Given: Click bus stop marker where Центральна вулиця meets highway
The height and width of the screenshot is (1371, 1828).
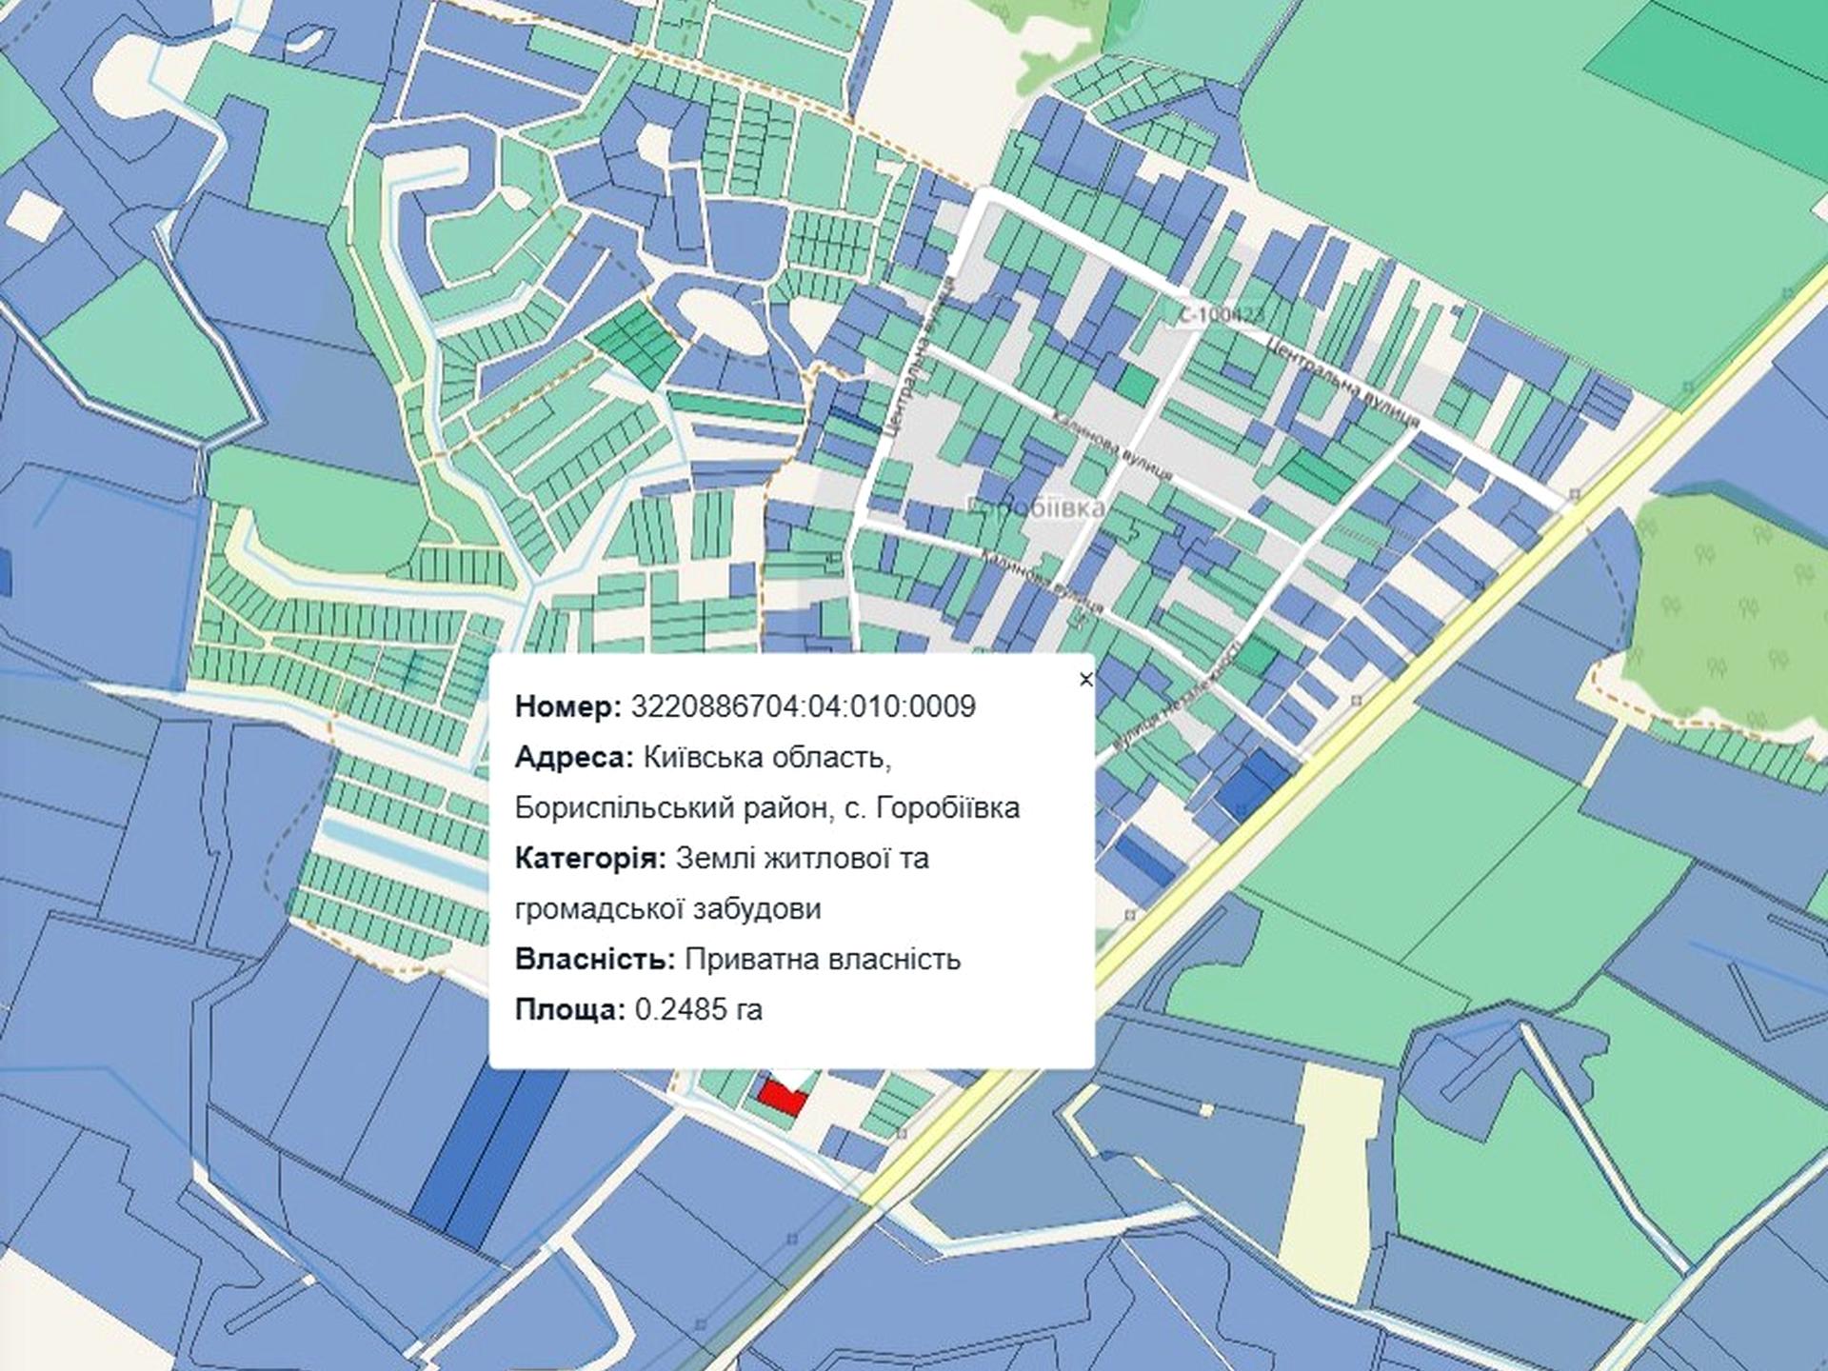Looking at the screenshot, I should click(x=1576, y=495).
